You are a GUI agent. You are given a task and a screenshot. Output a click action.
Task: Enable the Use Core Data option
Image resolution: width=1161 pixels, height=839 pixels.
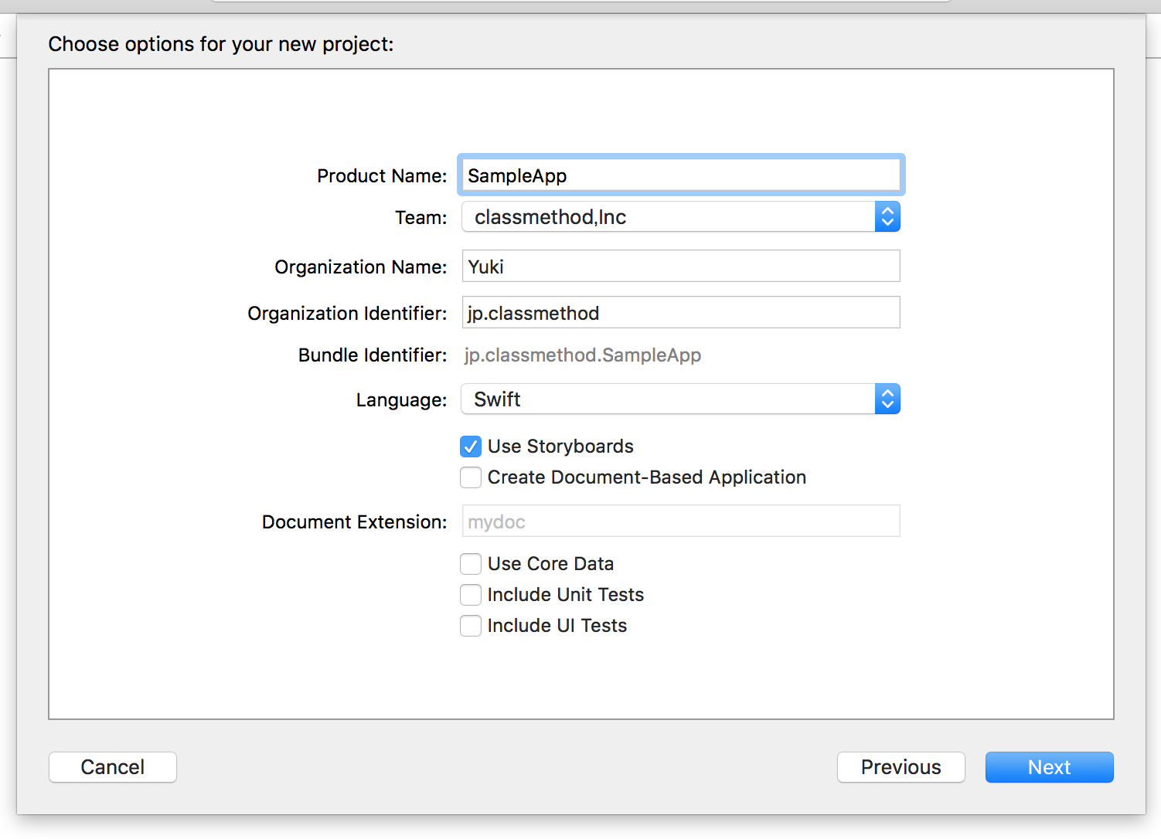(x=471, y=564)
